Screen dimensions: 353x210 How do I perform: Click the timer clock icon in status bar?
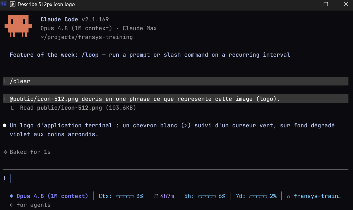pyautogui.click(x=156, y=196)
